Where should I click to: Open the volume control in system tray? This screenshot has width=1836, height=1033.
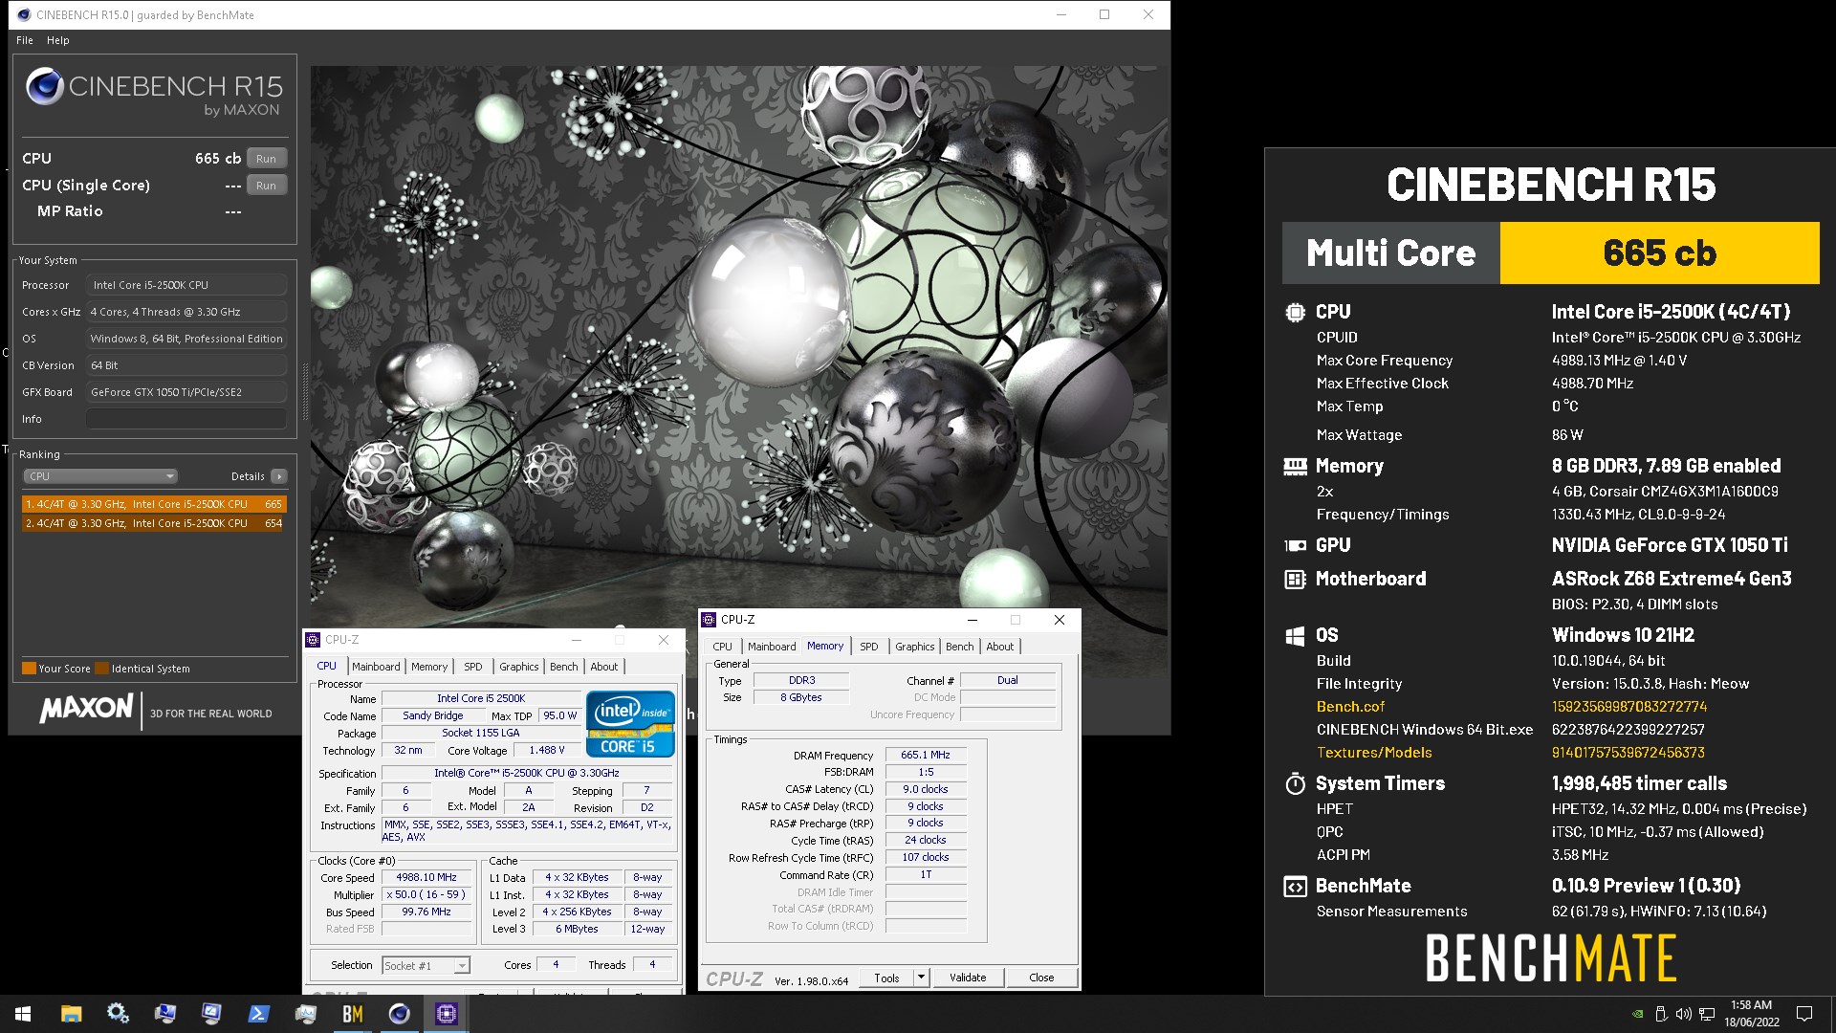click(1684, 1014)
